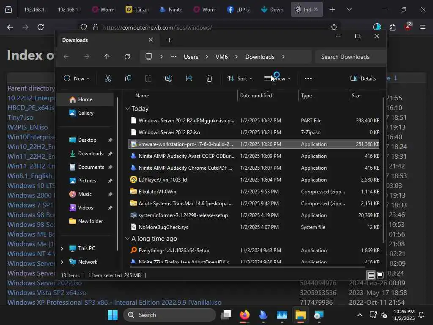Click the taskbar Search box
The width and height of the screenshot is (433, 325).
[x=170, y=315]
